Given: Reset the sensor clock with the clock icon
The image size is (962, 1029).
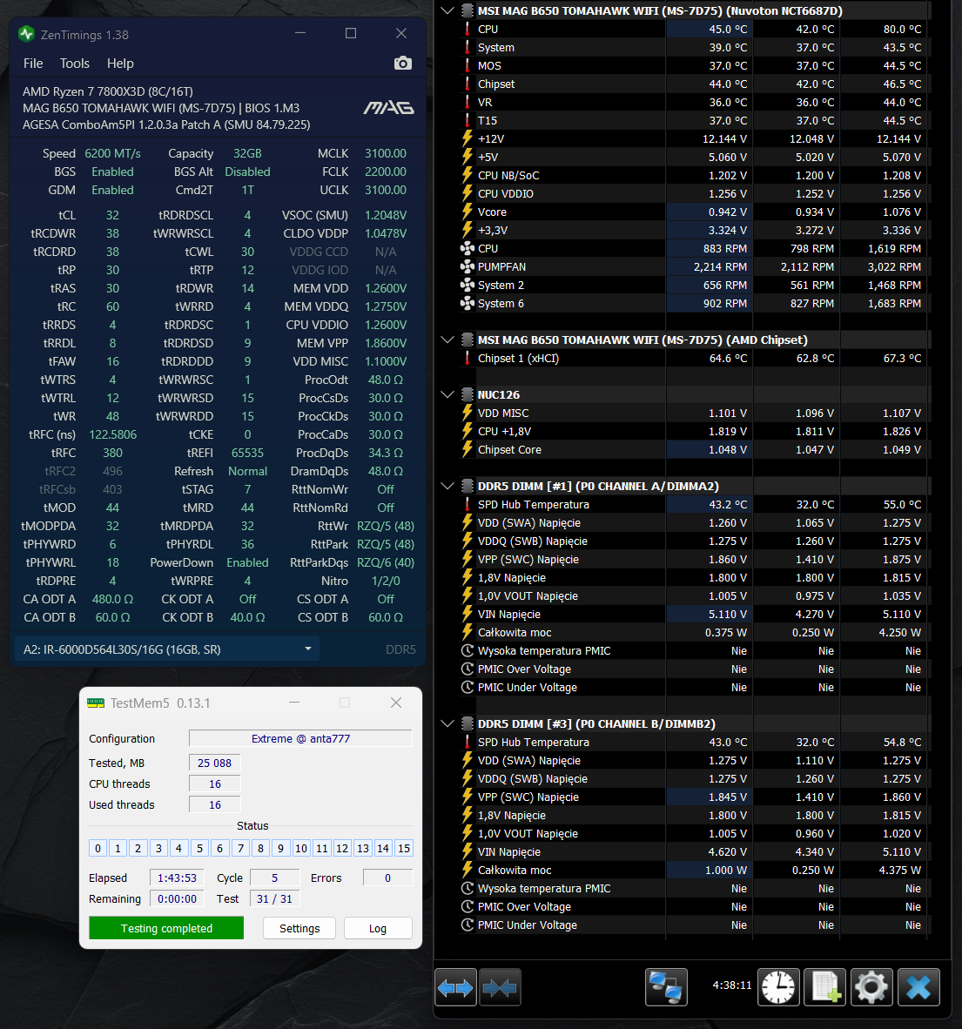Looking at the screenshot, I should pos(778,987).
